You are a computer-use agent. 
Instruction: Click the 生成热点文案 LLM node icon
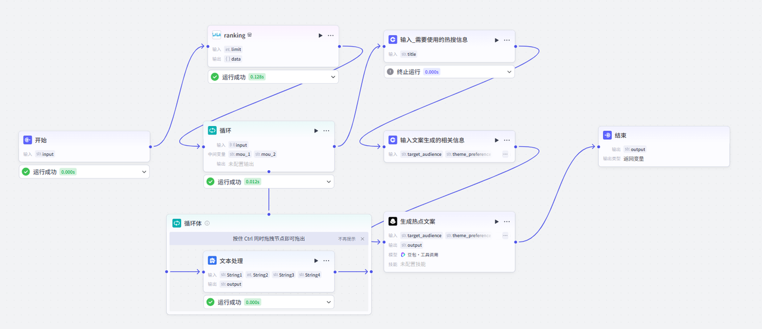tap(392, 221)
